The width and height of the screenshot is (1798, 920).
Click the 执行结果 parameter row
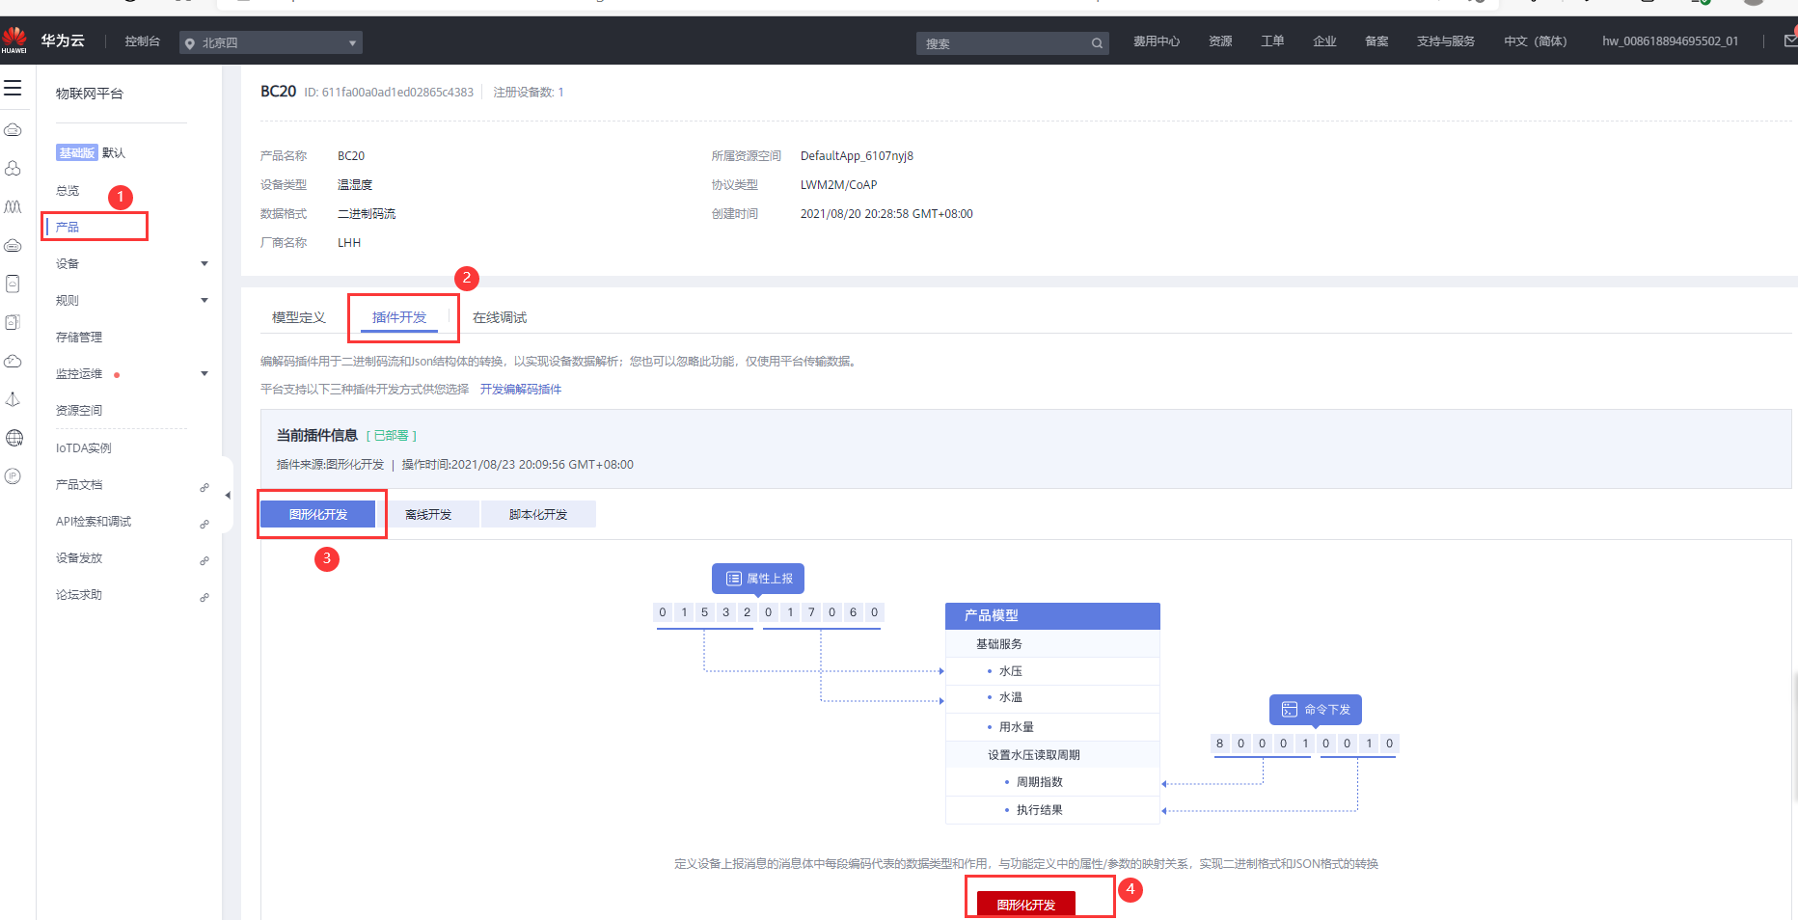[x=1052, y=810]
